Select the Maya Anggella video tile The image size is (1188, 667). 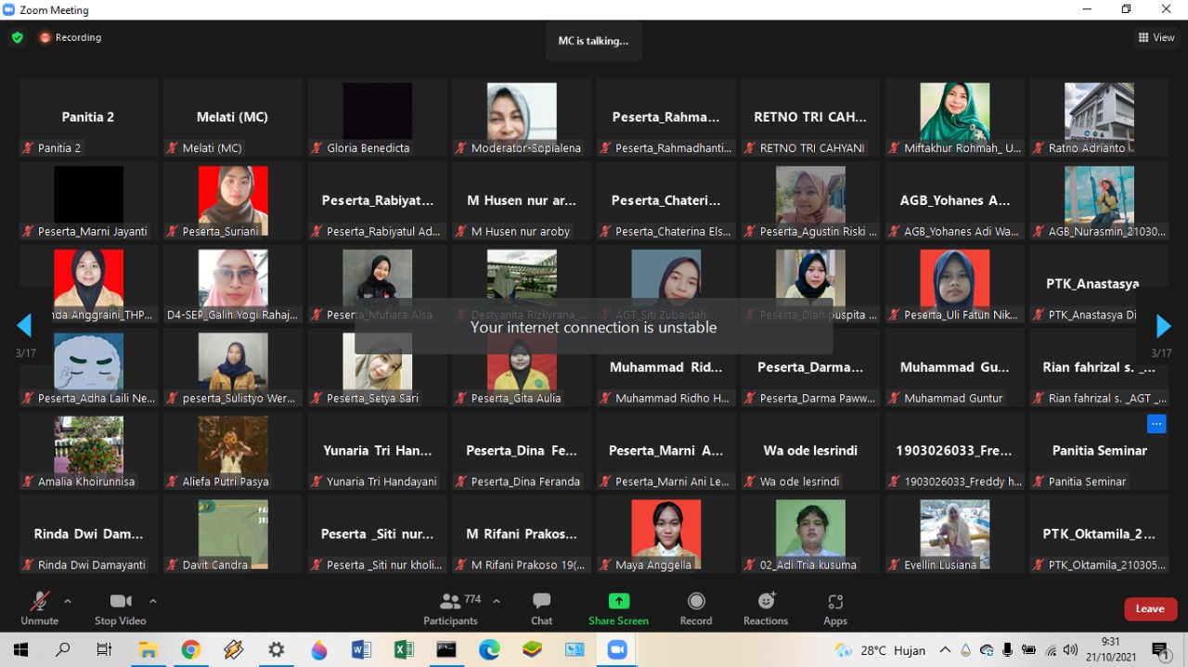(665, 534)
